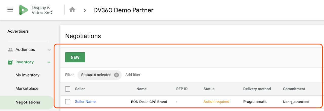Collapse the Inventory section chevron

(x=49, y=62)
